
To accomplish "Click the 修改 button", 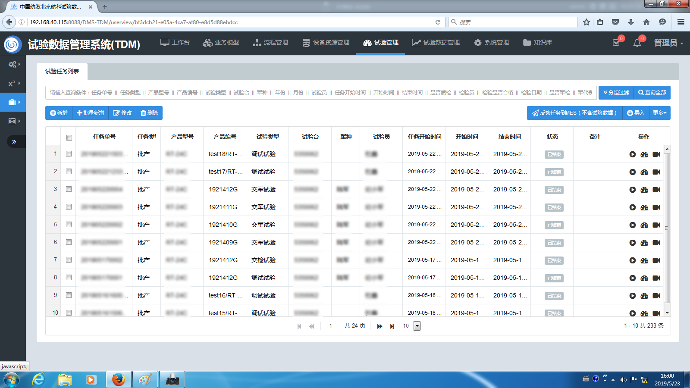I will click(122, 113).
